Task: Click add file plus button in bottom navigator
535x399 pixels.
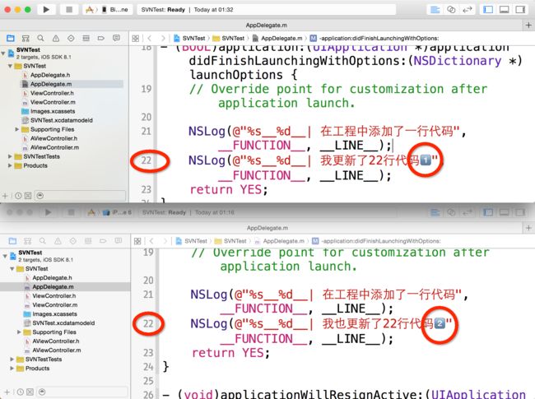Action: pyautogui.click(x=7, y=392)
